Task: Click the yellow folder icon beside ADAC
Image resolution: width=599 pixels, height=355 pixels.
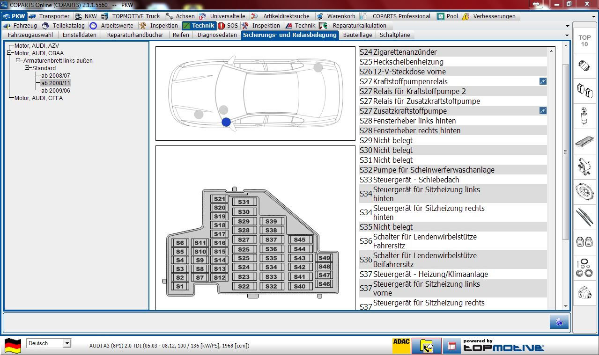Action: pos(427,346)
